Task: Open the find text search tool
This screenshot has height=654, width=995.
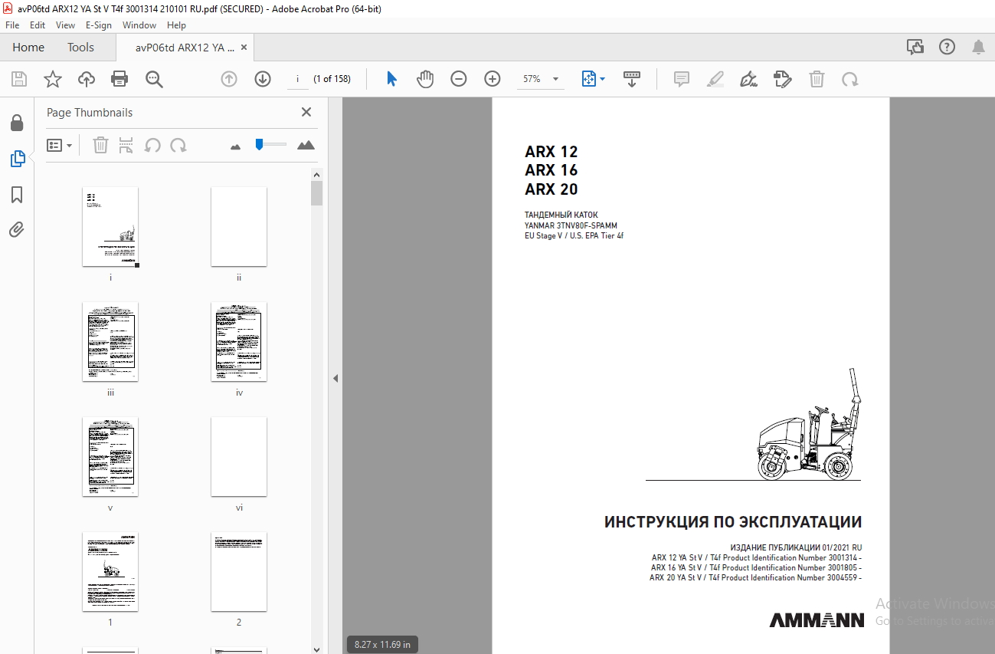Action: [x=154, y=79]
